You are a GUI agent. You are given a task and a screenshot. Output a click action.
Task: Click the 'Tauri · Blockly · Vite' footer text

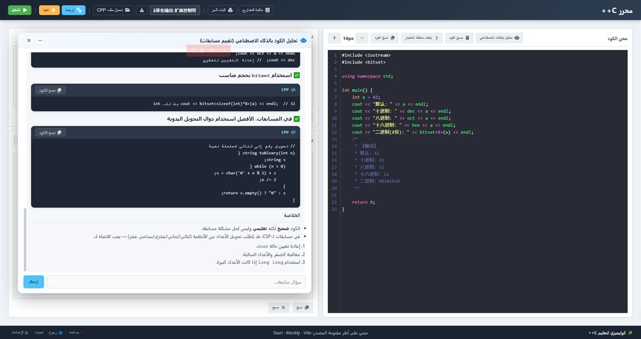(291, 333)
